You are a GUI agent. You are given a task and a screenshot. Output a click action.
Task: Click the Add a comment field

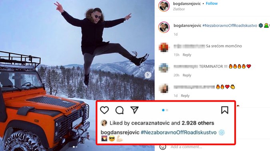[x=186, y=147]
